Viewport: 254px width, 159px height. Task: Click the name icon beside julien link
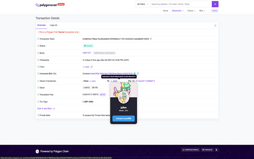tap(111, 81)
